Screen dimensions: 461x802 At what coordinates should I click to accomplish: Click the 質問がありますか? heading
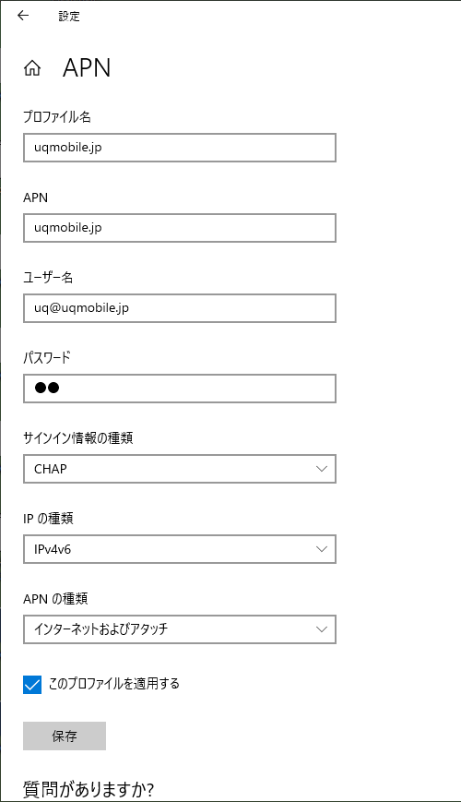[89, 790]
